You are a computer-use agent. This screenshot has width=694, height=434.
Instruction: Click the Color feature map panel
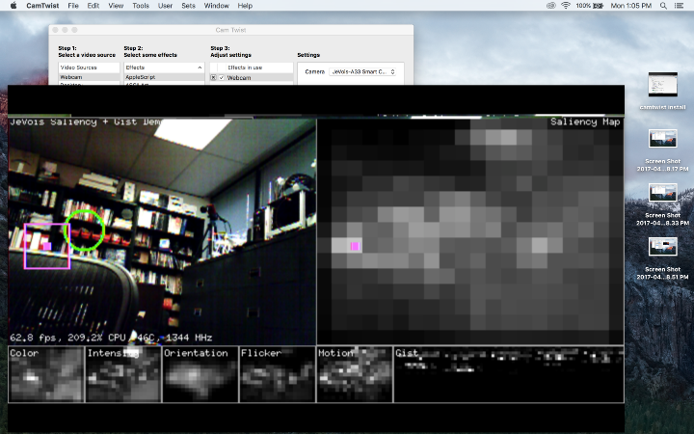46,374
